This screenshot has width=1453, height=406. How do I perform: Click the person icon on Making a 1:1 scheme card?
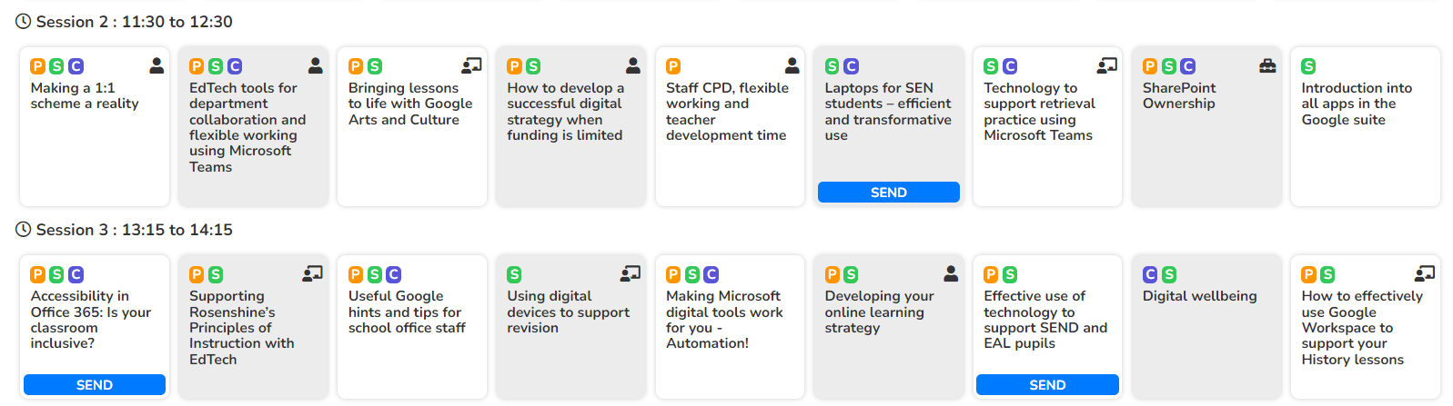[x=156, y=65]
